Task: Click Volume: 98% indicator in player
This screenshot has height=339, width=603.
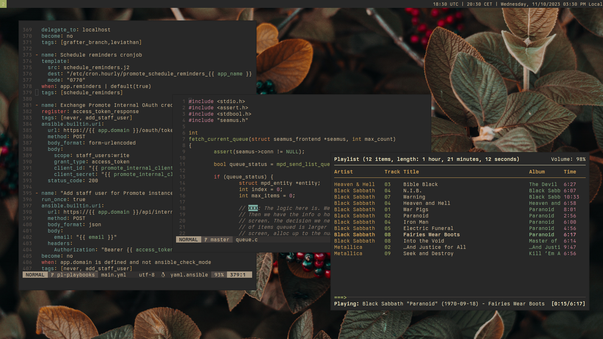Action: [568, 159]
